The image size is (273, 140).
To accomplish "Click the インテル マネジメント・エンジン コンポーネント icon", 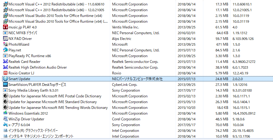I will (x=5, y=136).
